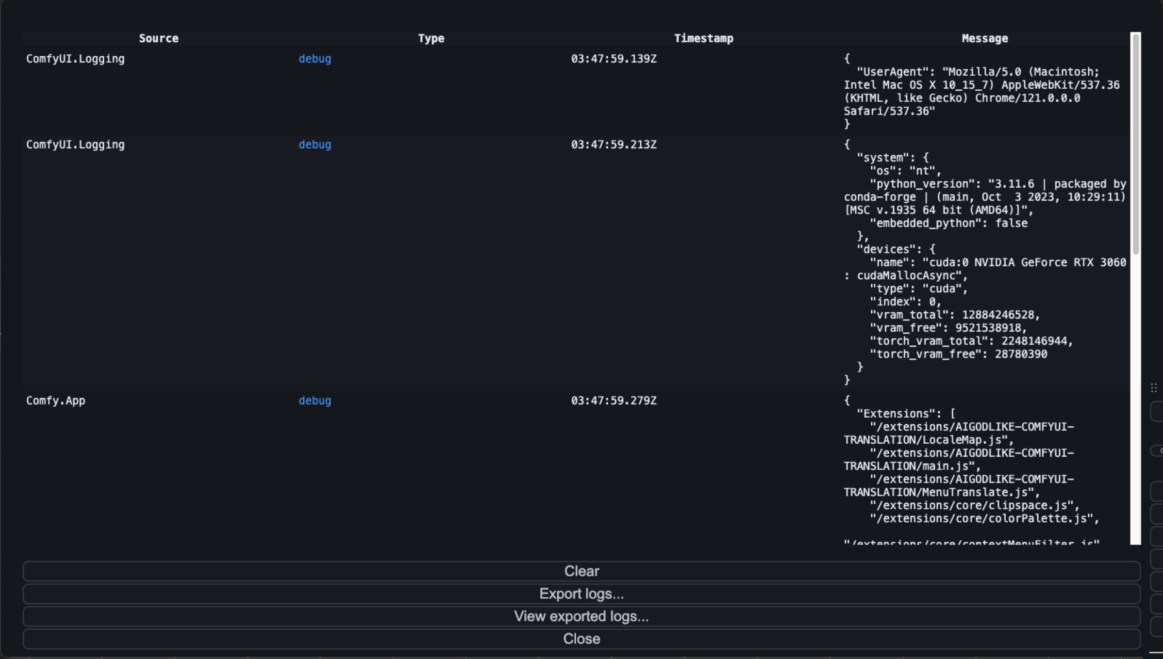1163x659 pixels.
Task: Select the Timestamp column header
Action: tap(703, 38)
